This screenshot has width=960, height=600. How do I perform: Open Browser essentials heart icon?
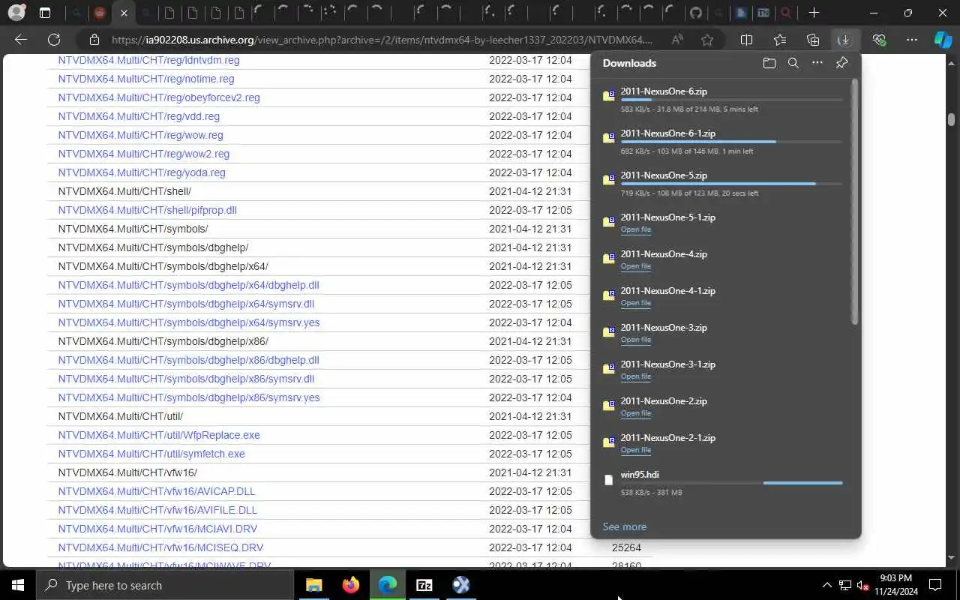point(879,40)
